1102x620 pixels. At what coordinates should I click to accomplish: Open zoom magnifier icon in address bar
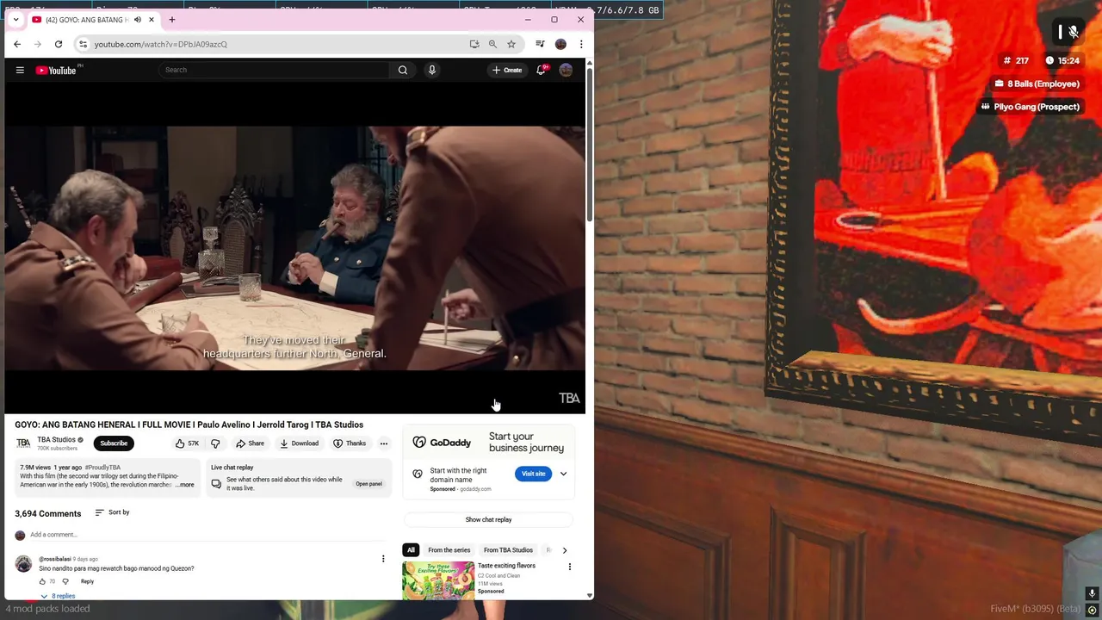[x=492, y=44]
